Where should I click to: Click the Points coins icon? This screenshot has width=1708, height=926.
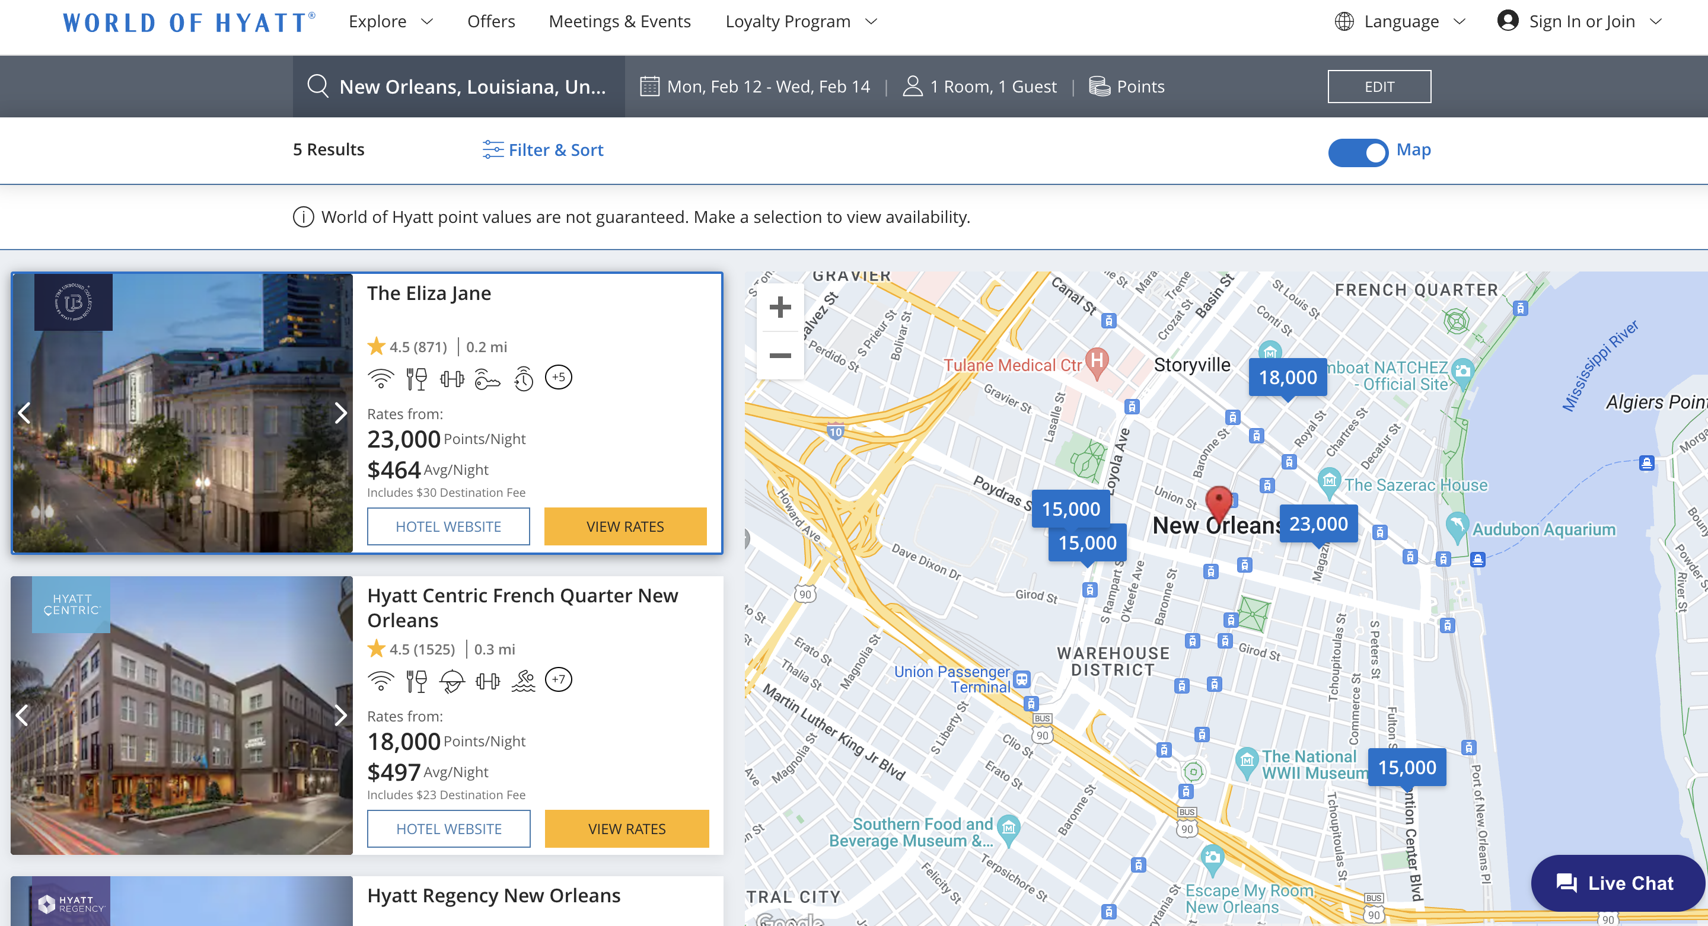[1100, 86]
